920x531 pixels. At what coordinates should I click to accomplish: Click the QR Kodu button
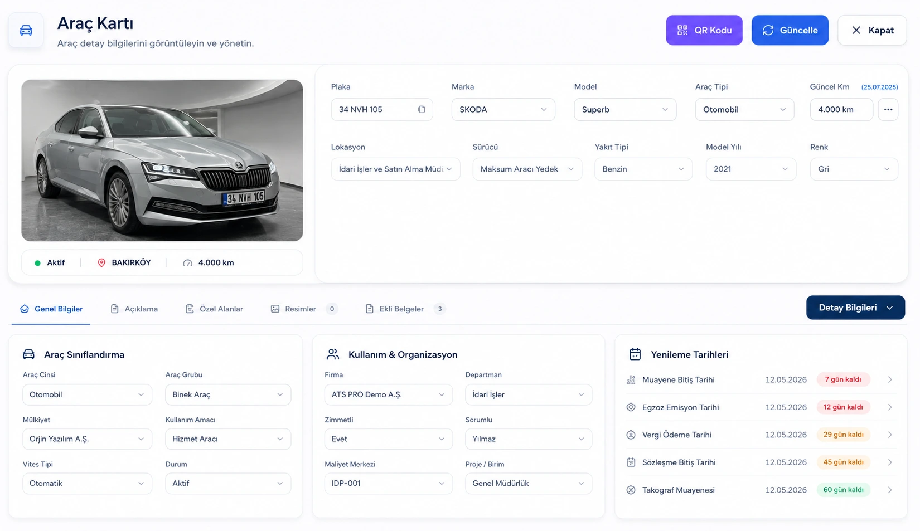(x=704, y=30)
